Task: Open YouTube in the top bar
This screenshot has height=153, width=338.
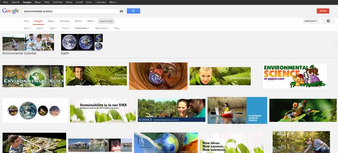Action: tap(58, 2)
